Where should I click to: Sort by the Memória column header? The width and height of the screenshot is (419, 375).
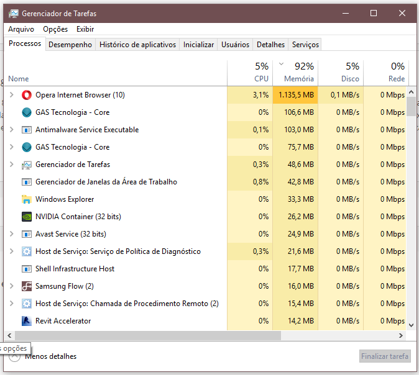pyautogui.click(x=295, y=73)
